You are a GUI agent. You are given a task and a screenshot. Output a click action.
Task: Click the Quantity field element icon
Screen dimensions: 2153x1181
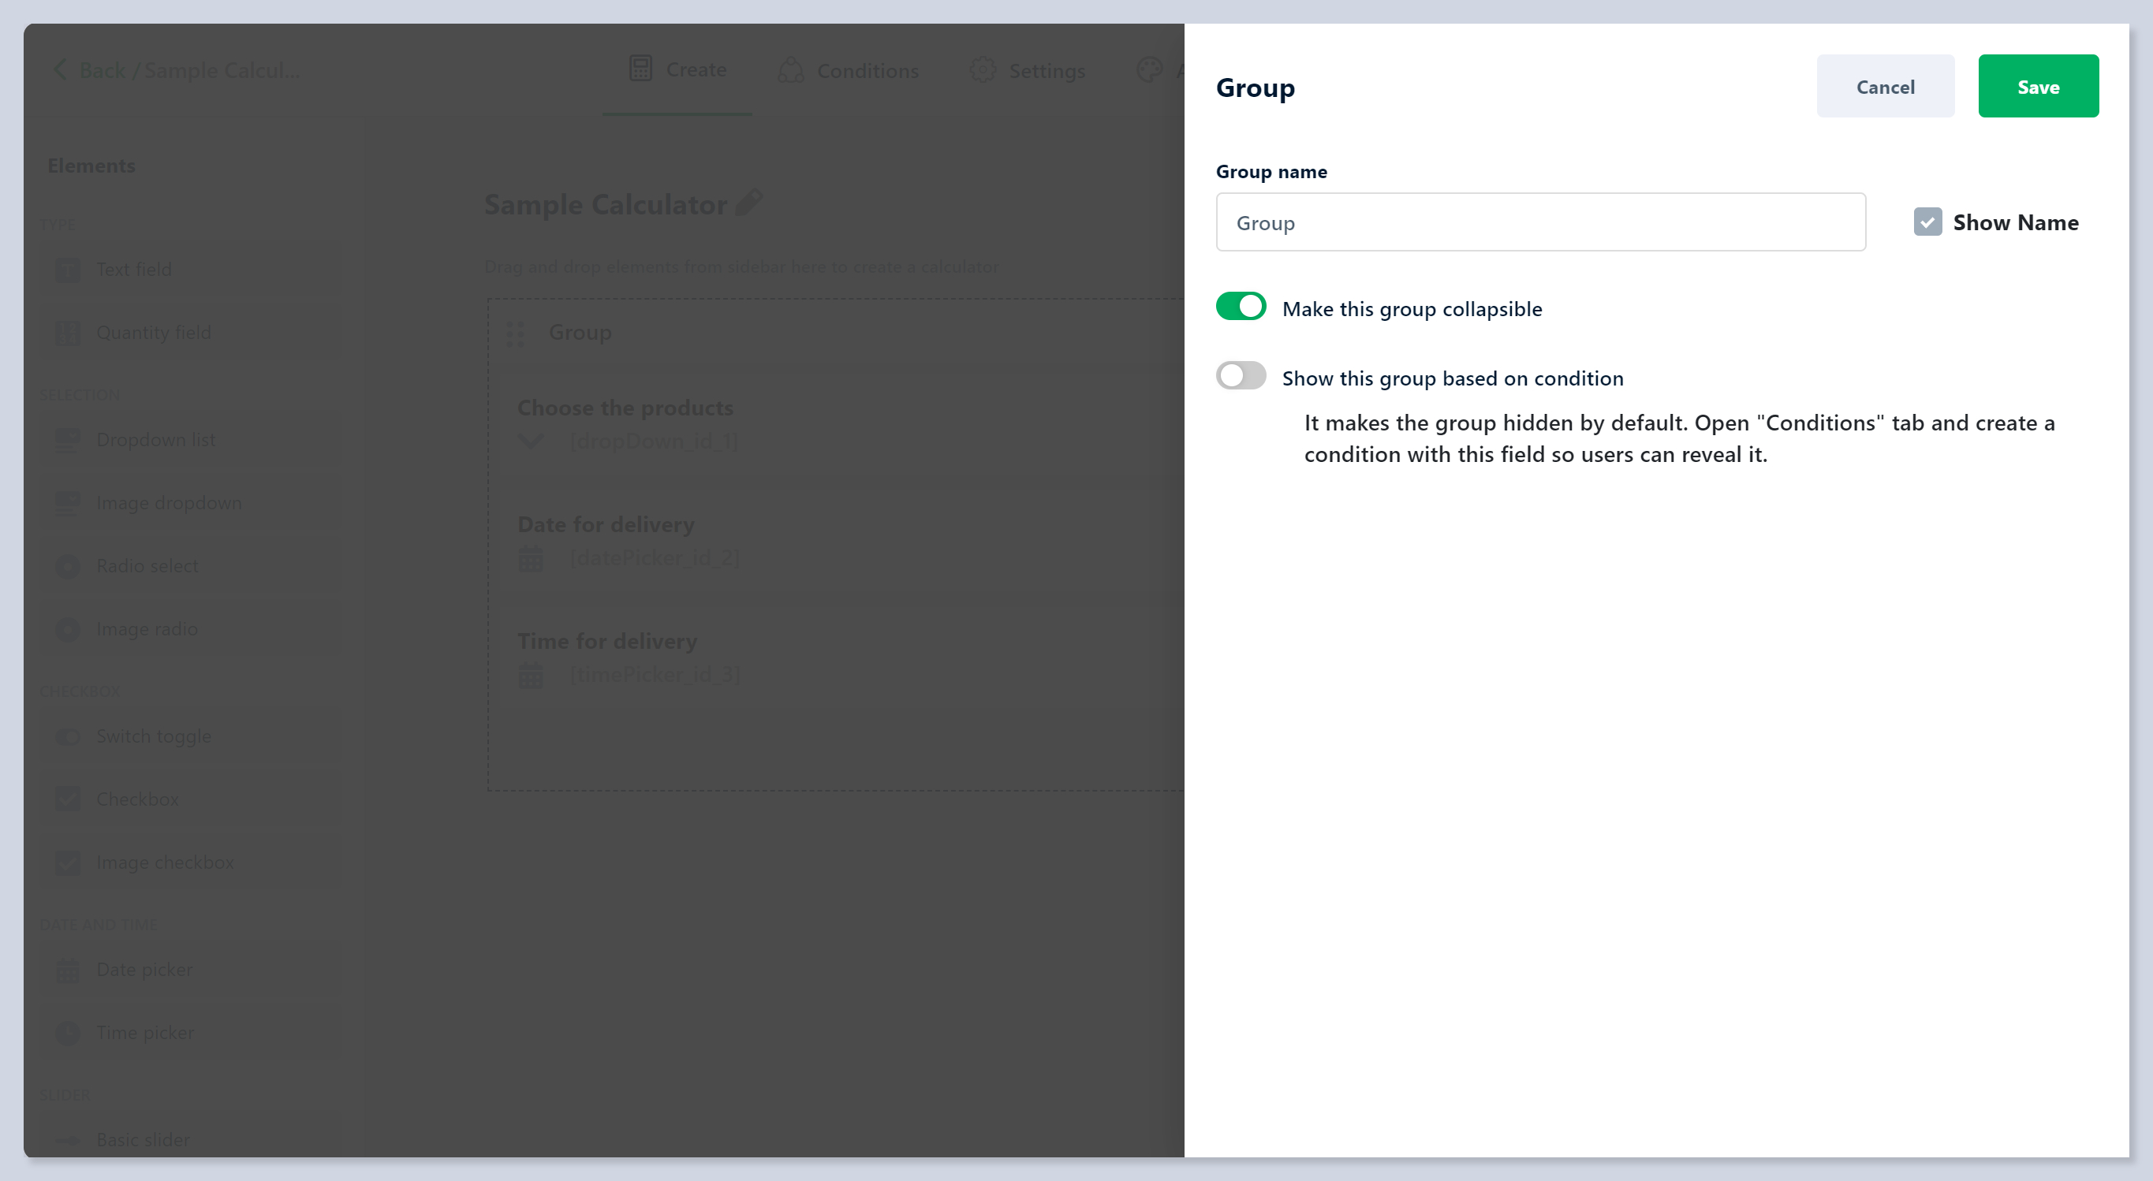(x=68, y=333)
